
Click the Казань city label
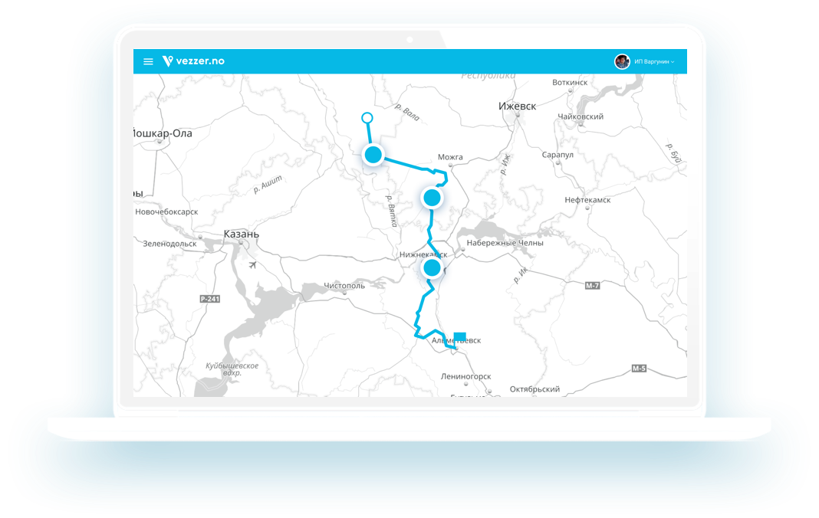point(241,234)
